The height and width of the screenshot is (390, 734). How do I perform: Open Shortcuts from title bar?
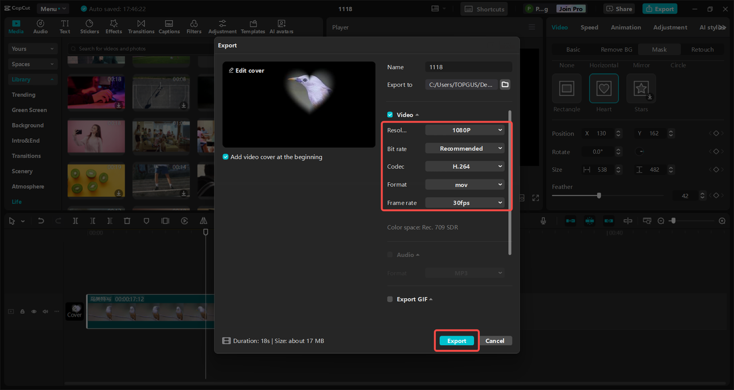coord(485,9)
